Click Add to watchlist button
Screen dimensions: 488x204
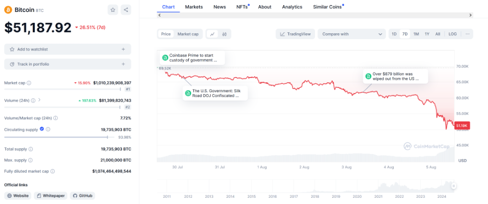[68, 49]
